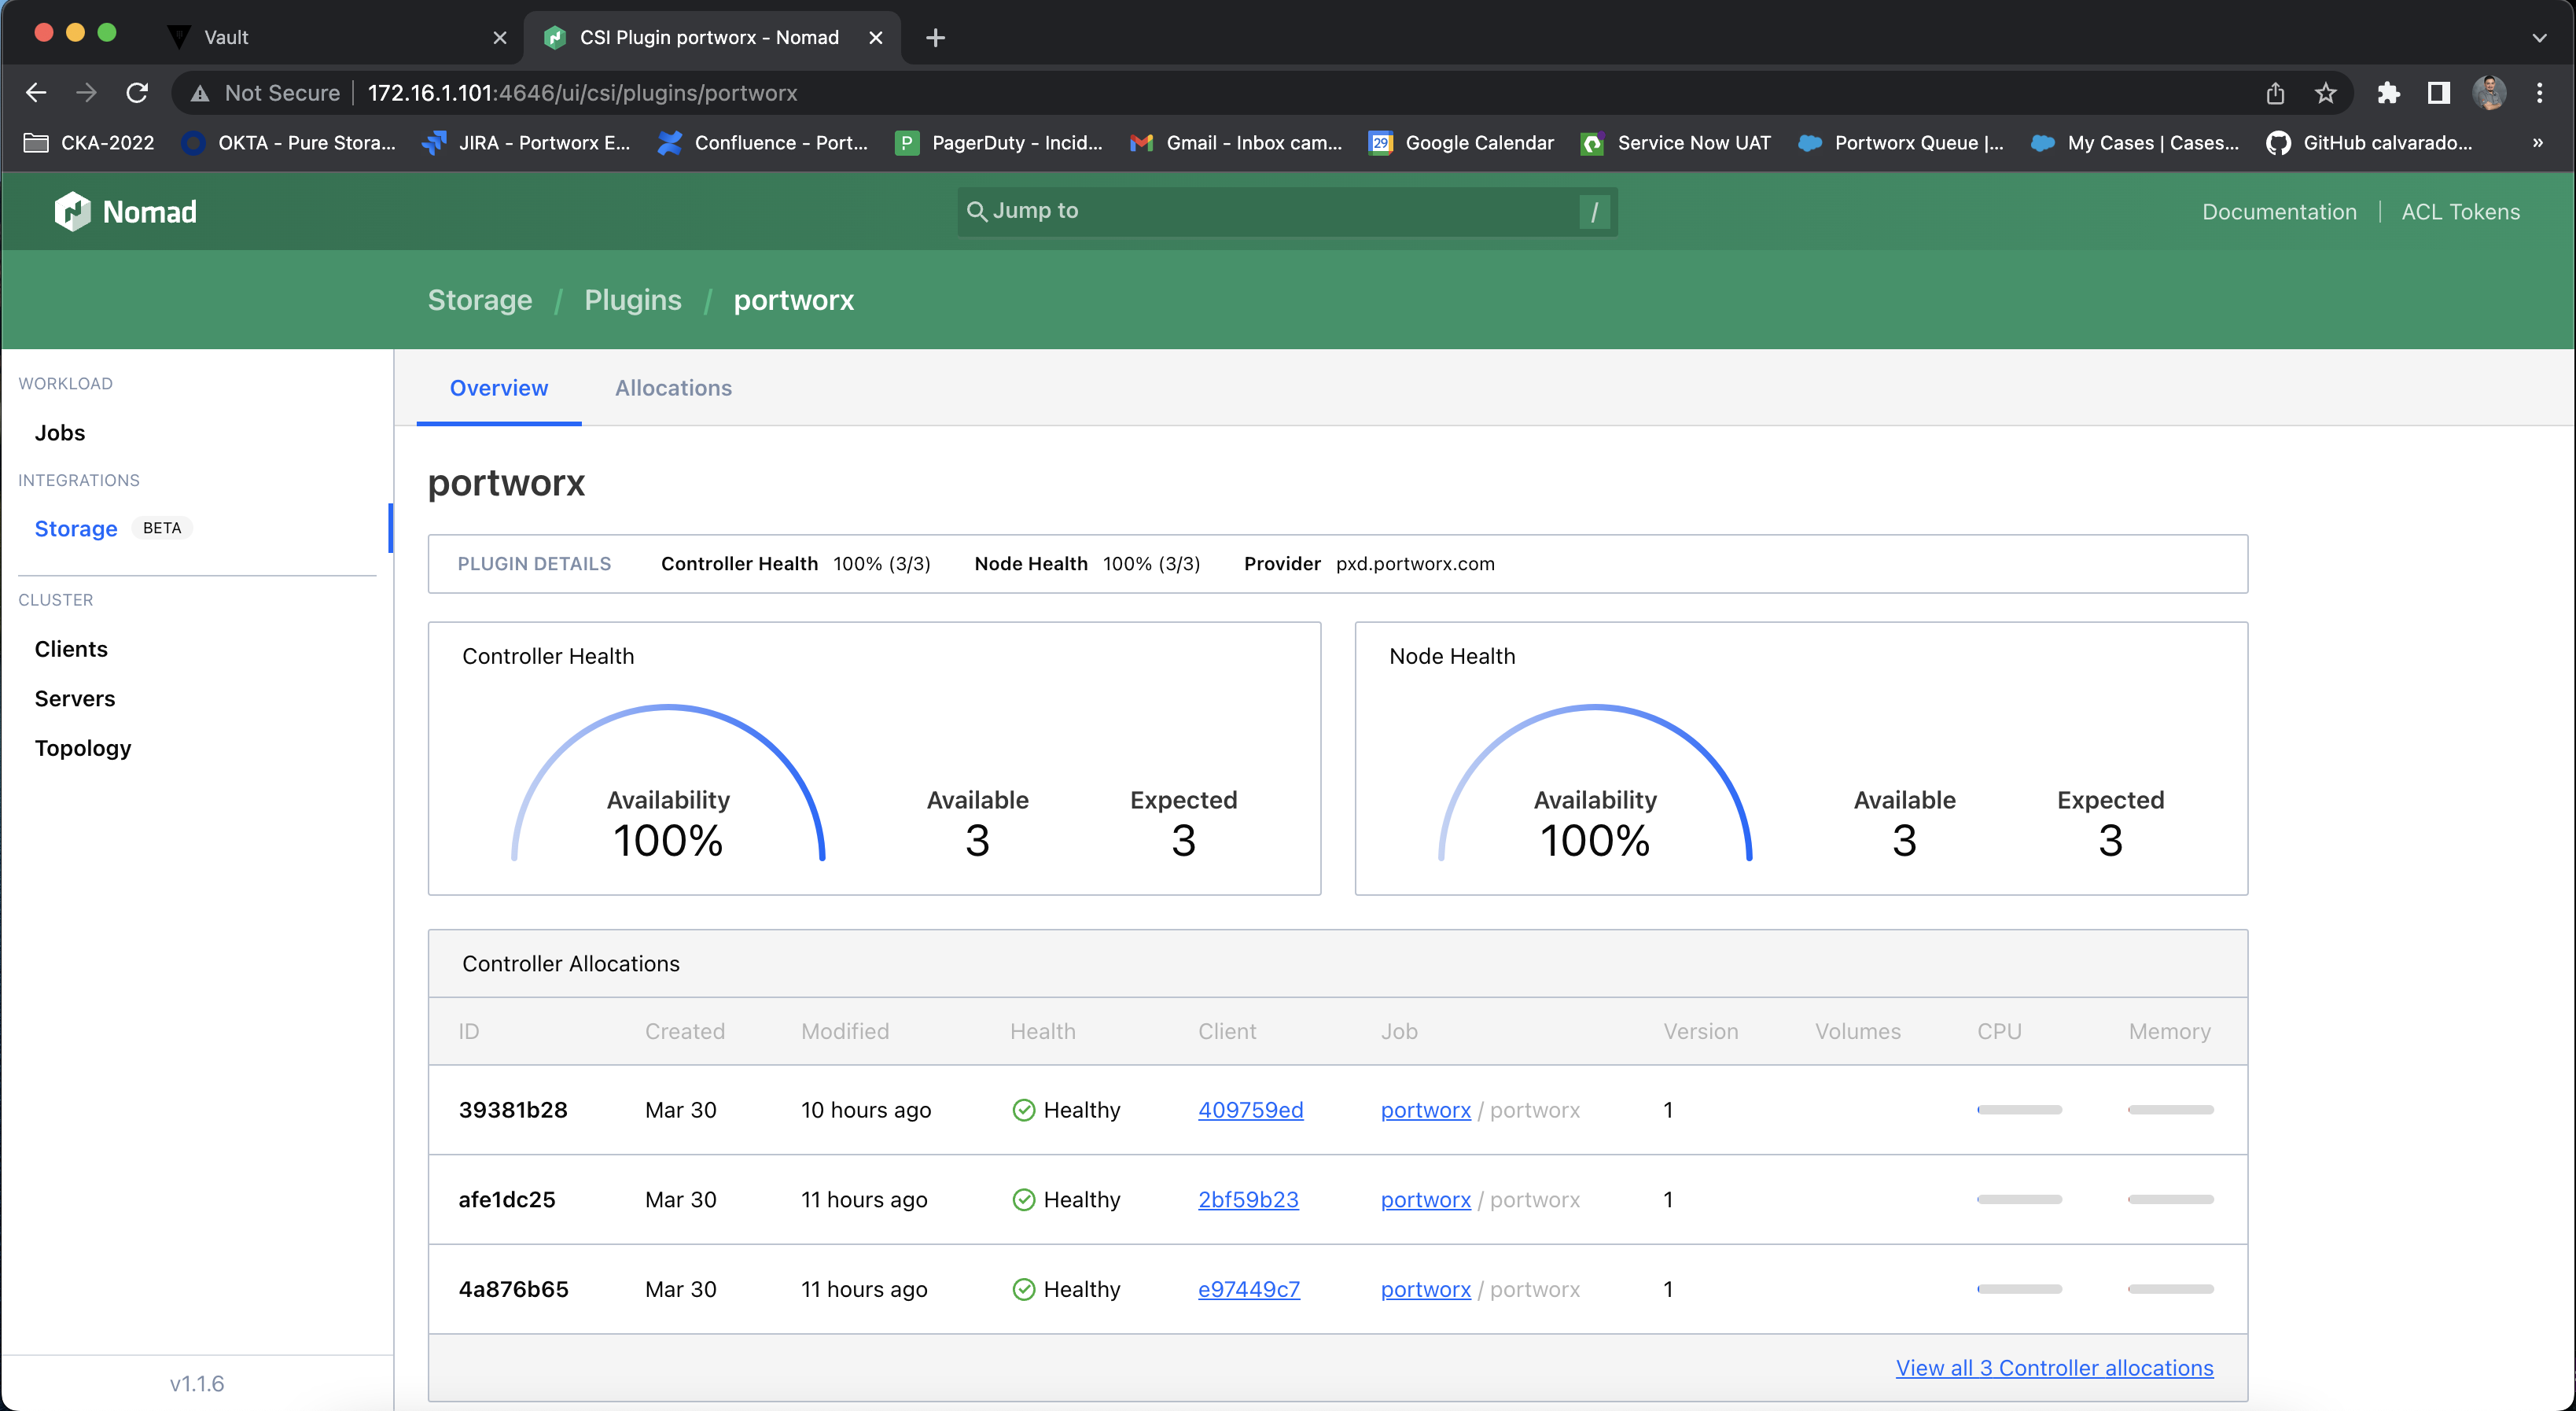2576x1411 pixels.
Task: Show more bookmarks overflow chevron
Action: coord(2538,143)
